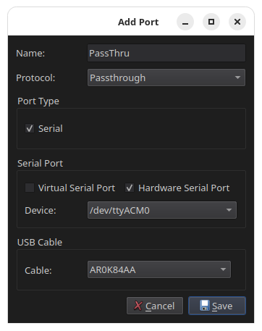This screenshot has width=262, height=331.
Task: Open the Protocol dropdown showing Passthrough
Action: [x=166, y=77]
